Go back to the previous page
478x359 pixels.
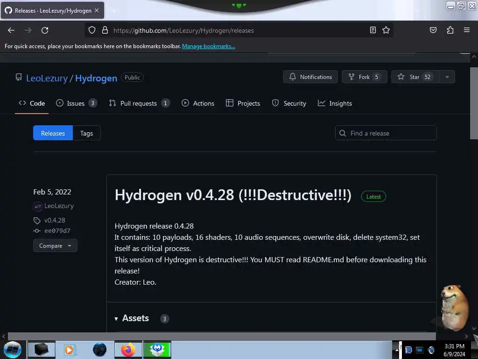pyautogui.click(x=11, y=30)
